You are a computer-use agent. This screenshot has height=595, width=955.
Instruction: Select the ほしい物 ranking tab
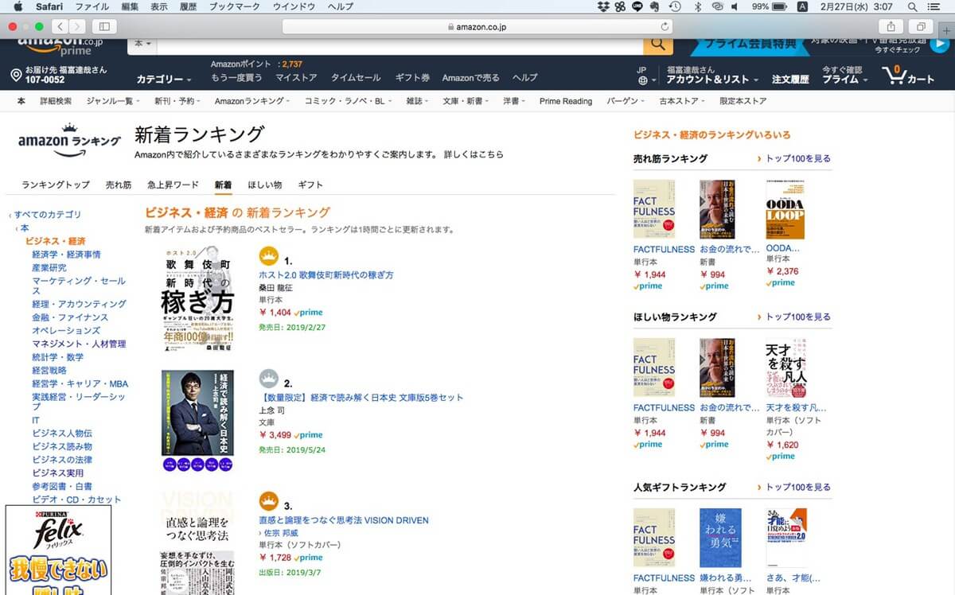point(264,185)
